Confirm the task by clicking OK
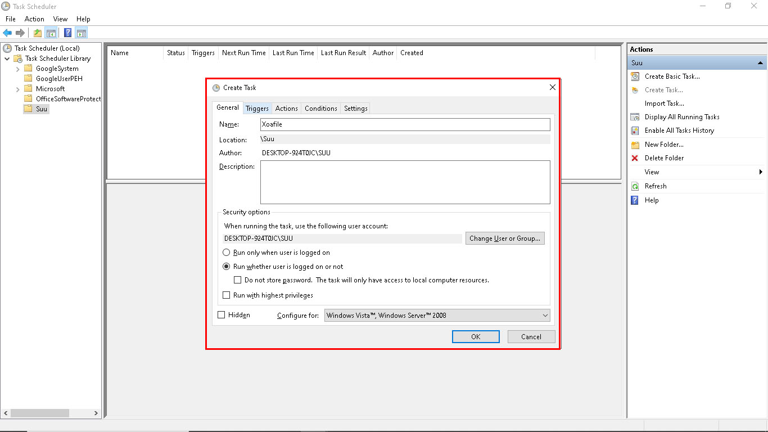Screen dimensions: 768x432 [x=476, y=336]
